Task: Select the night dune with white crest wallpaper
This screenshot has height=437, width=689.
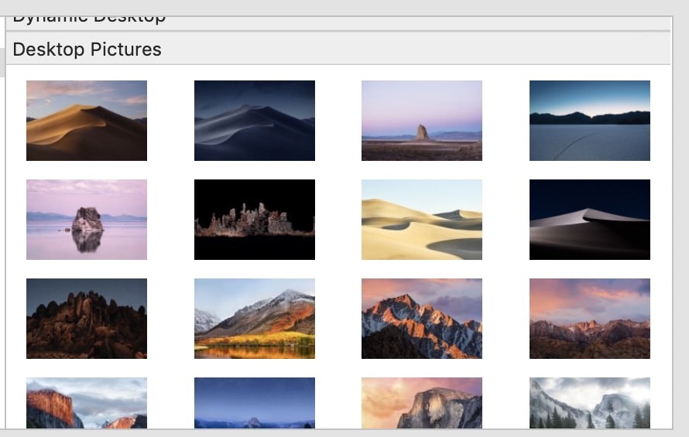Action: pos(590,220)
